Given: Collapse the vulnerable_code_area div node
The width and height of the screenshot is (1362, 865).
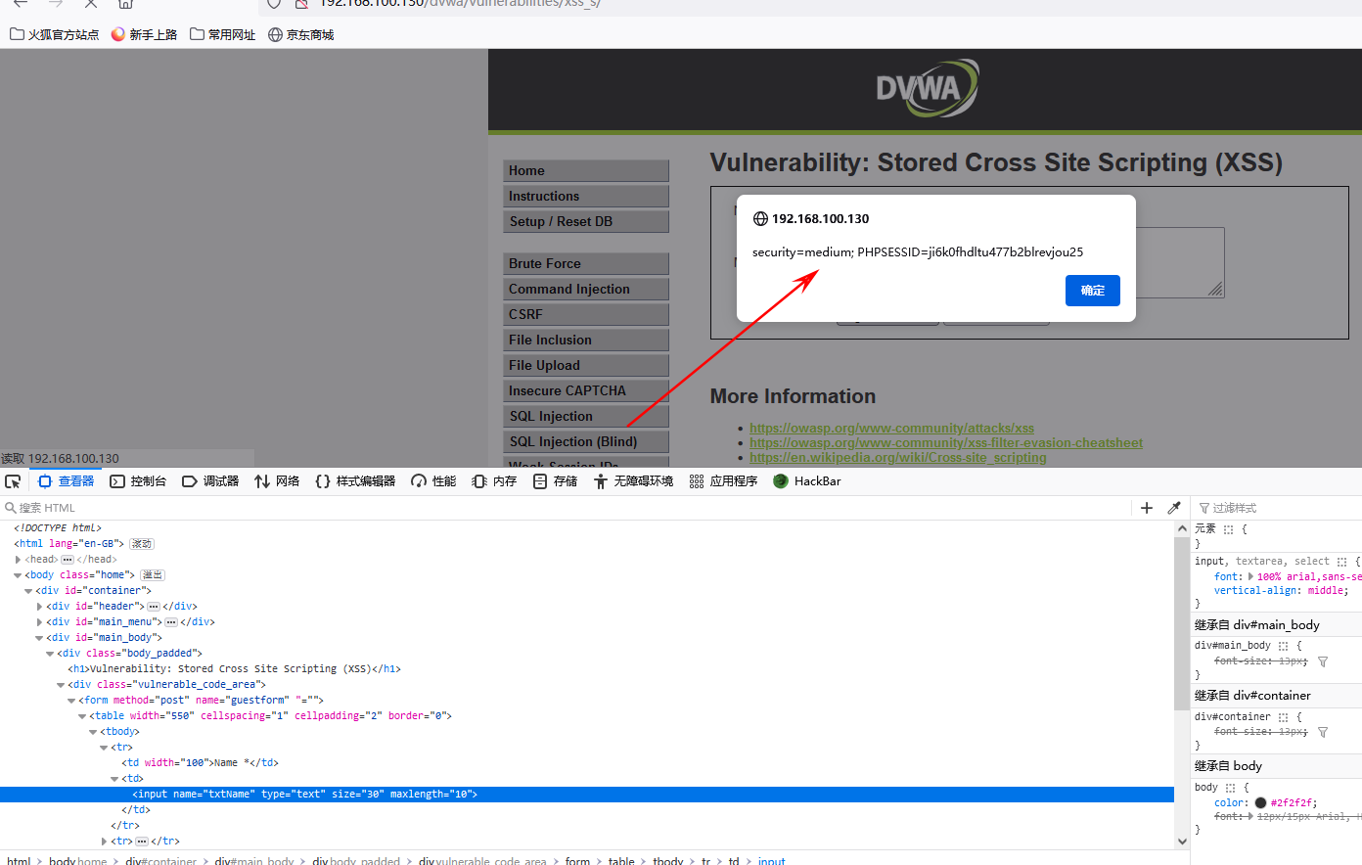Looking at the screenshot, I should (61, 685).
